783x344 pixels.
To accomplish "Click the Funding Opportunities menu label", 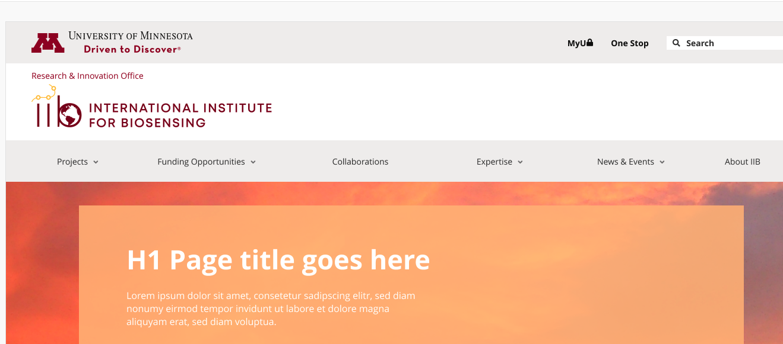I will pos(201,162).
